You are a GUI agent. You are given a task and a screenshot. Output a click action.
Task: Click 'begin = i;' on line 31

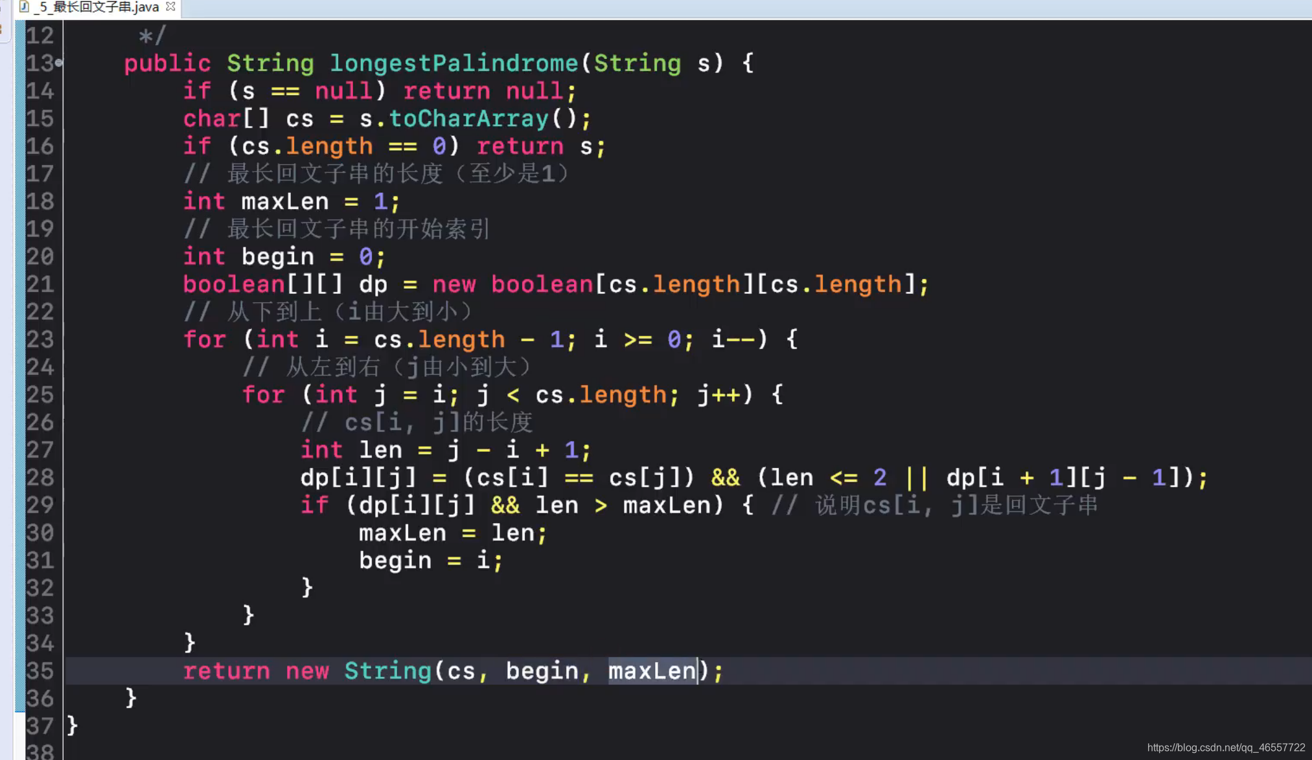click(431, 561)
